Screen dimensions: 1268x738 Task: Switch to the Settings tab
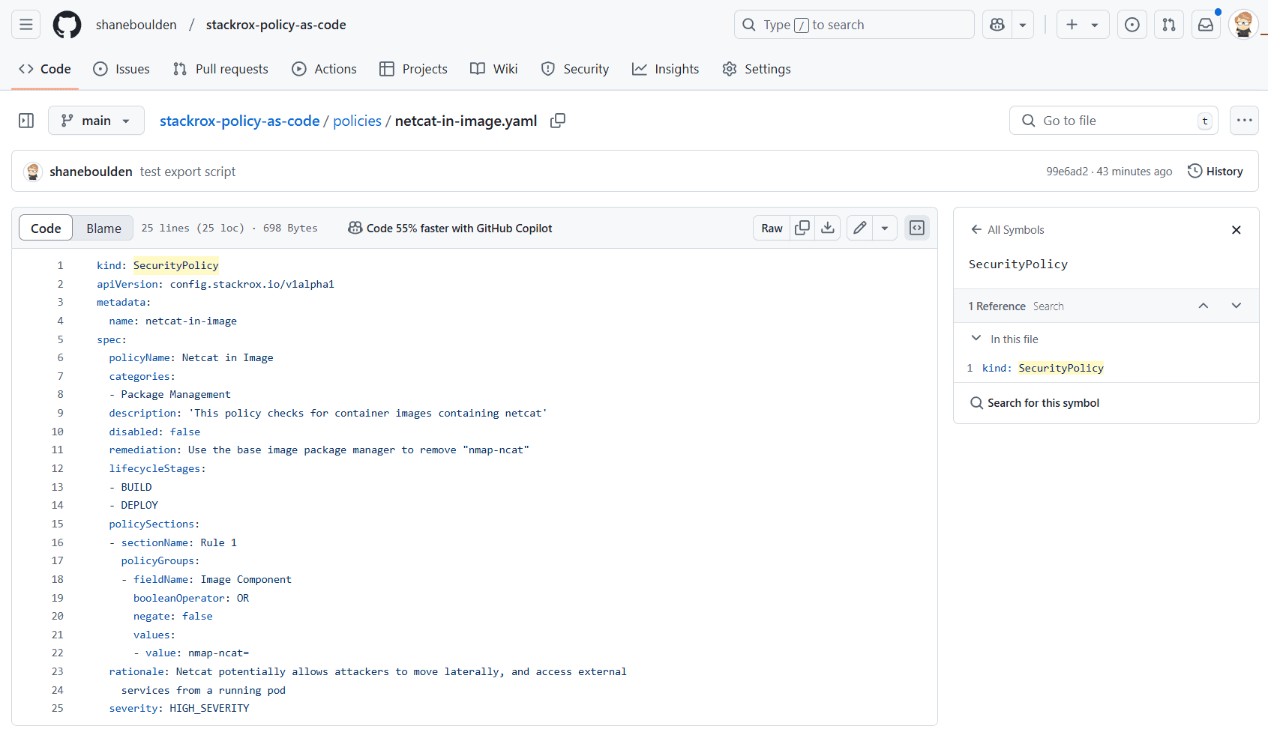757,69
